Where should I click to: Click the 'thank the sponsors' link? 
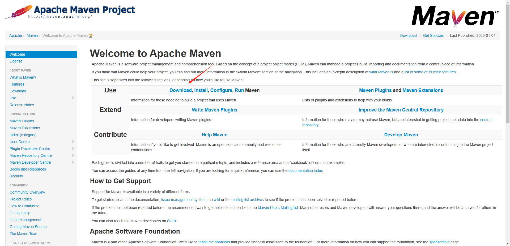[x=214, y=242]
